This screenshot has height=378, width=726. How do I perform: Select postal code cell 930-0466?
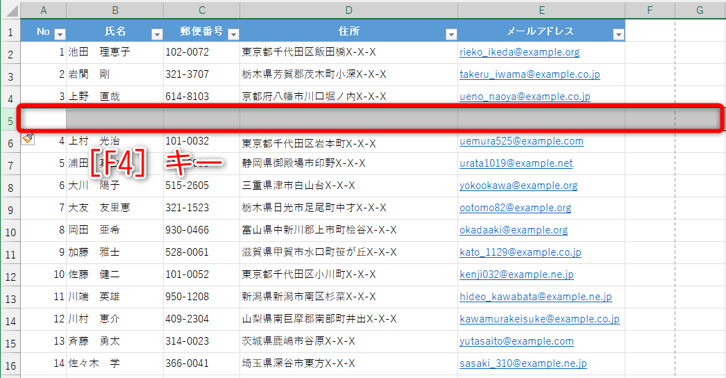coord(202,231)
